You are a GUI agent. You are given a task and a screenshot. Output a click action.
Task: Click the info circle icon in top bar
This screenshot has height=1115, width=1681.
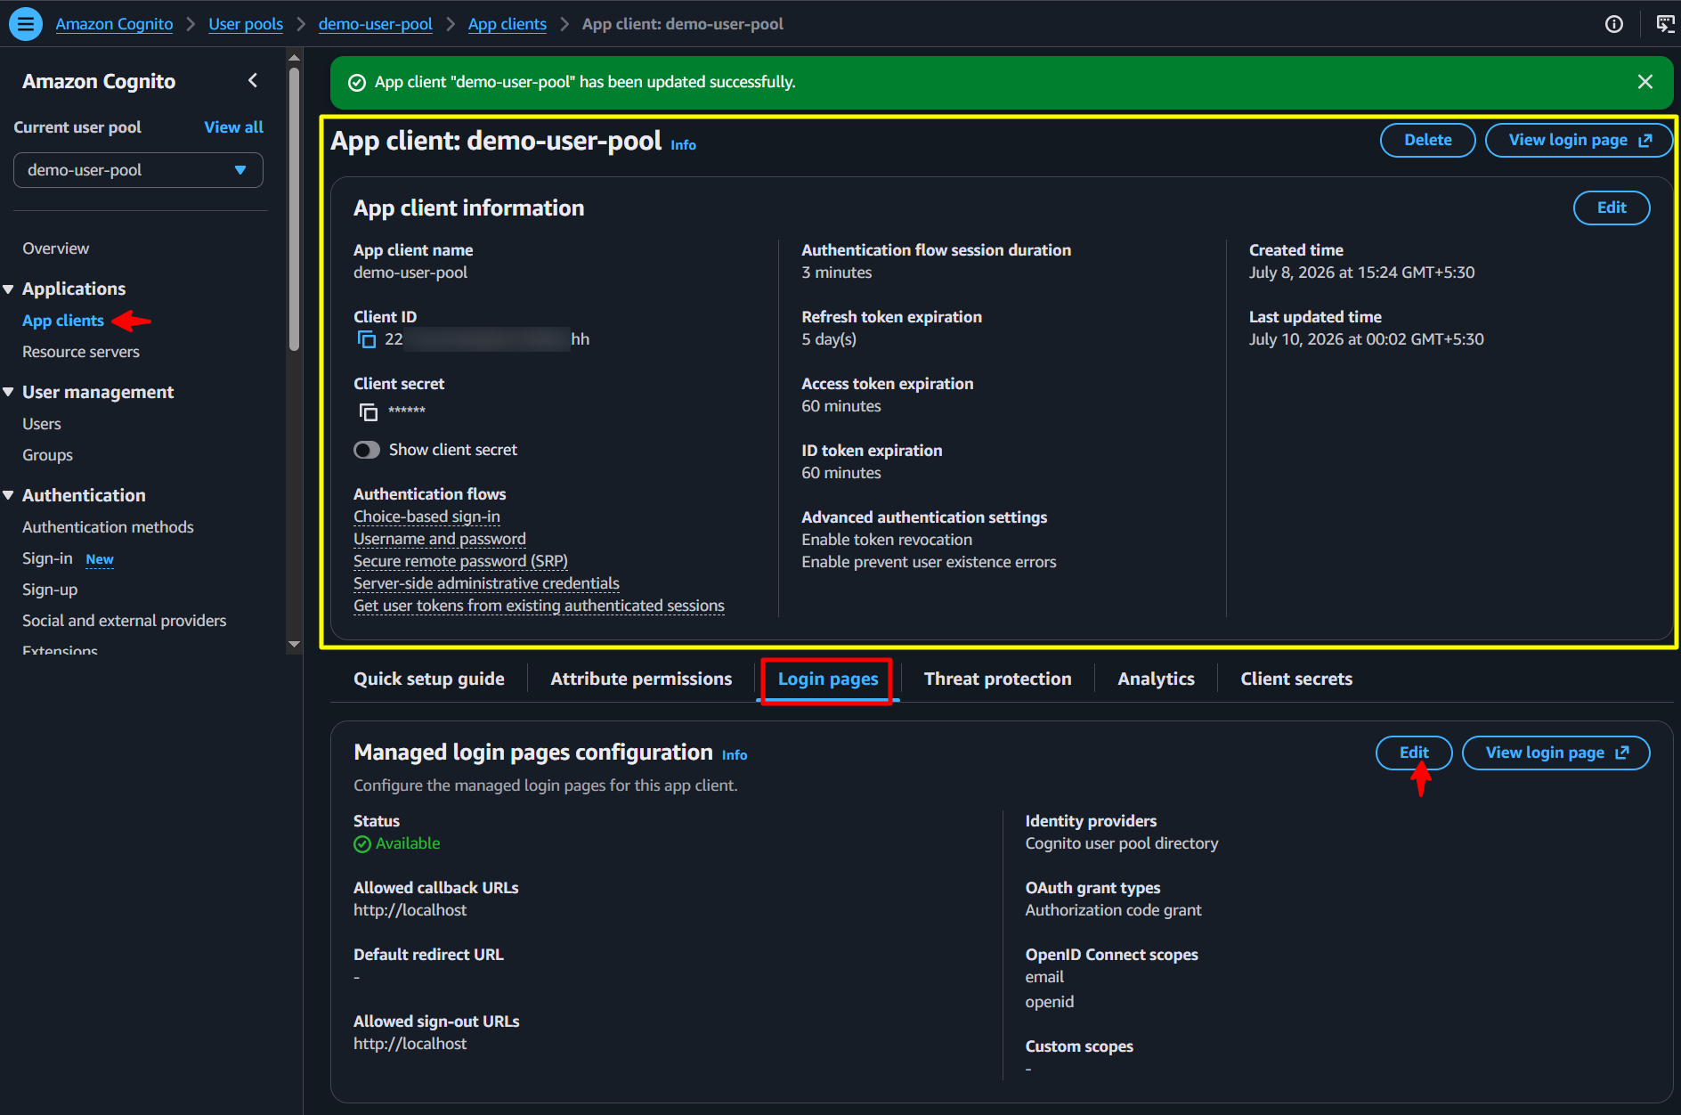(1614, 24)
